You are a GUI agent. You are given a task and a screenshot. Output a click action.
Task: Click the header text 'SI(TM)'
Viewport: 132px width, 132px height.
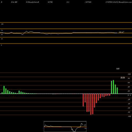(x=50, y=2)
